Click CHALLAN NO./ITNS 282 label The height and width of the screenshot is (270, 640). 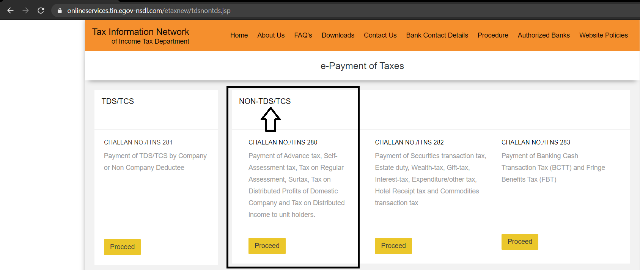pos(409,142)
